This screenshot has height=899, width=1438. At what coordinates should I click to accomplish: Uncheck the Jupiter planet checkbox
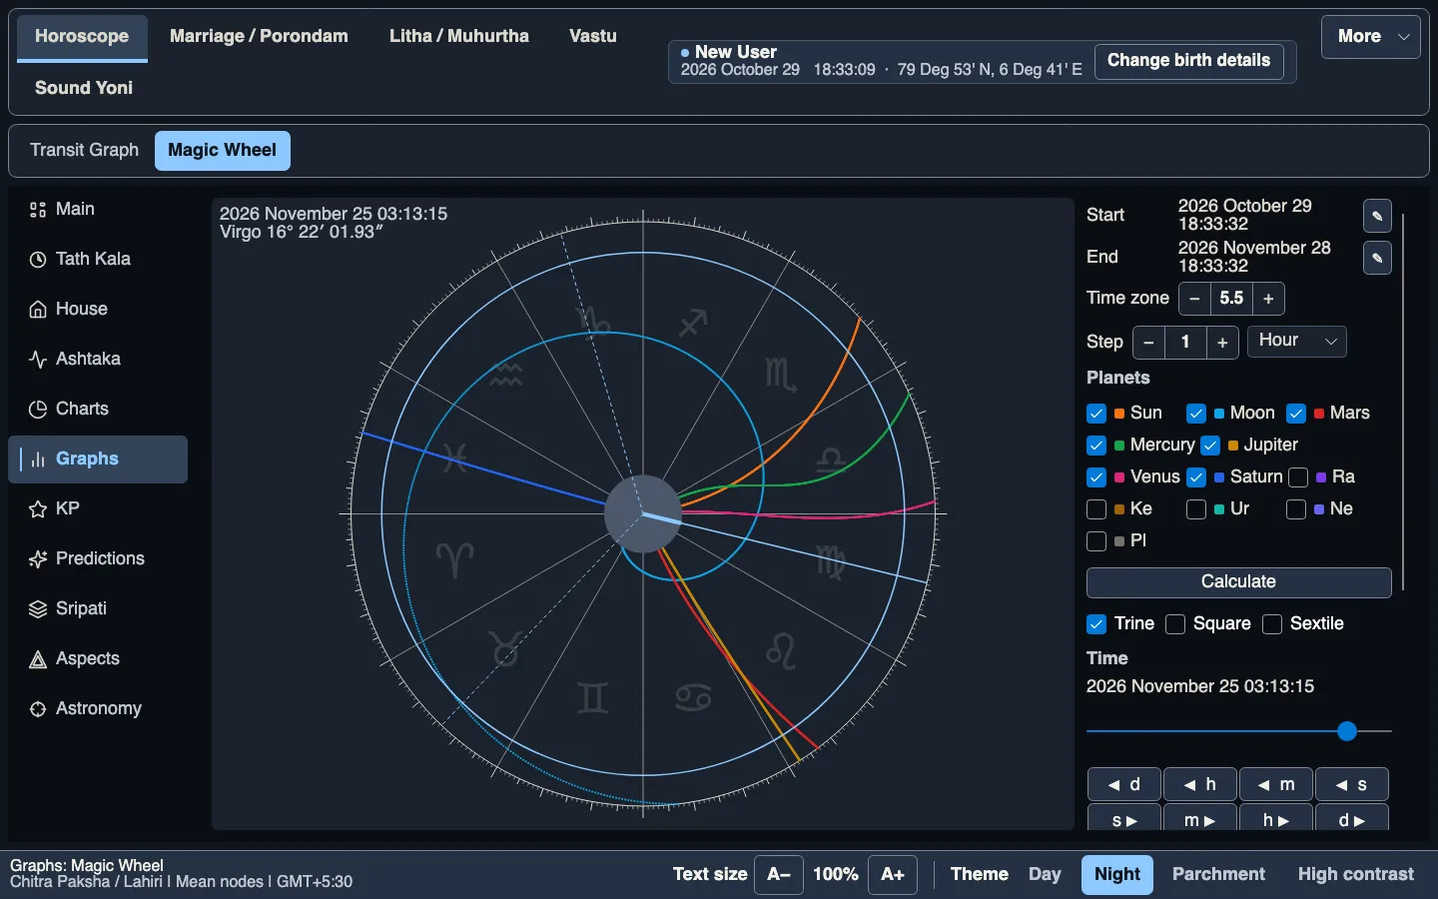point(1210,446)
